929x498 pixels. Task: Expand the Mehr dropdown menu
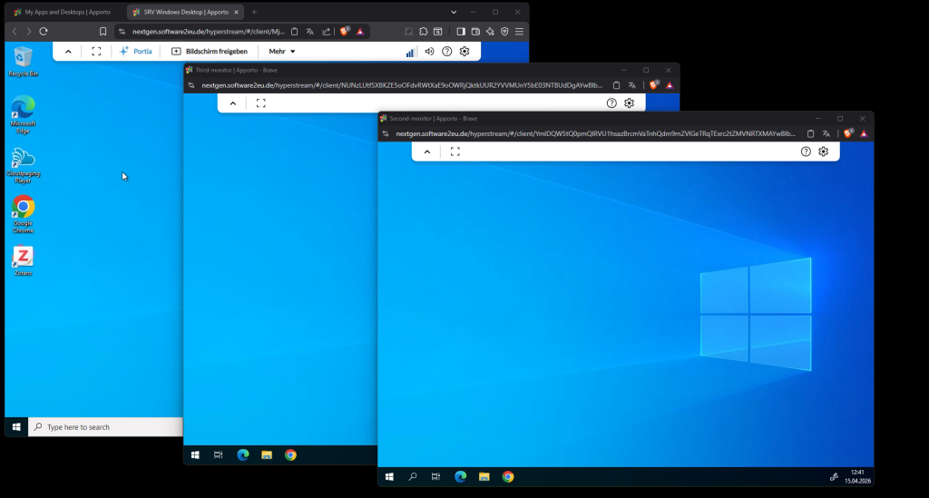point(282,52)
